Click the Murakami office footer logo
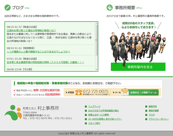Viewport: 173px width, 136px height. pos(13,113)
